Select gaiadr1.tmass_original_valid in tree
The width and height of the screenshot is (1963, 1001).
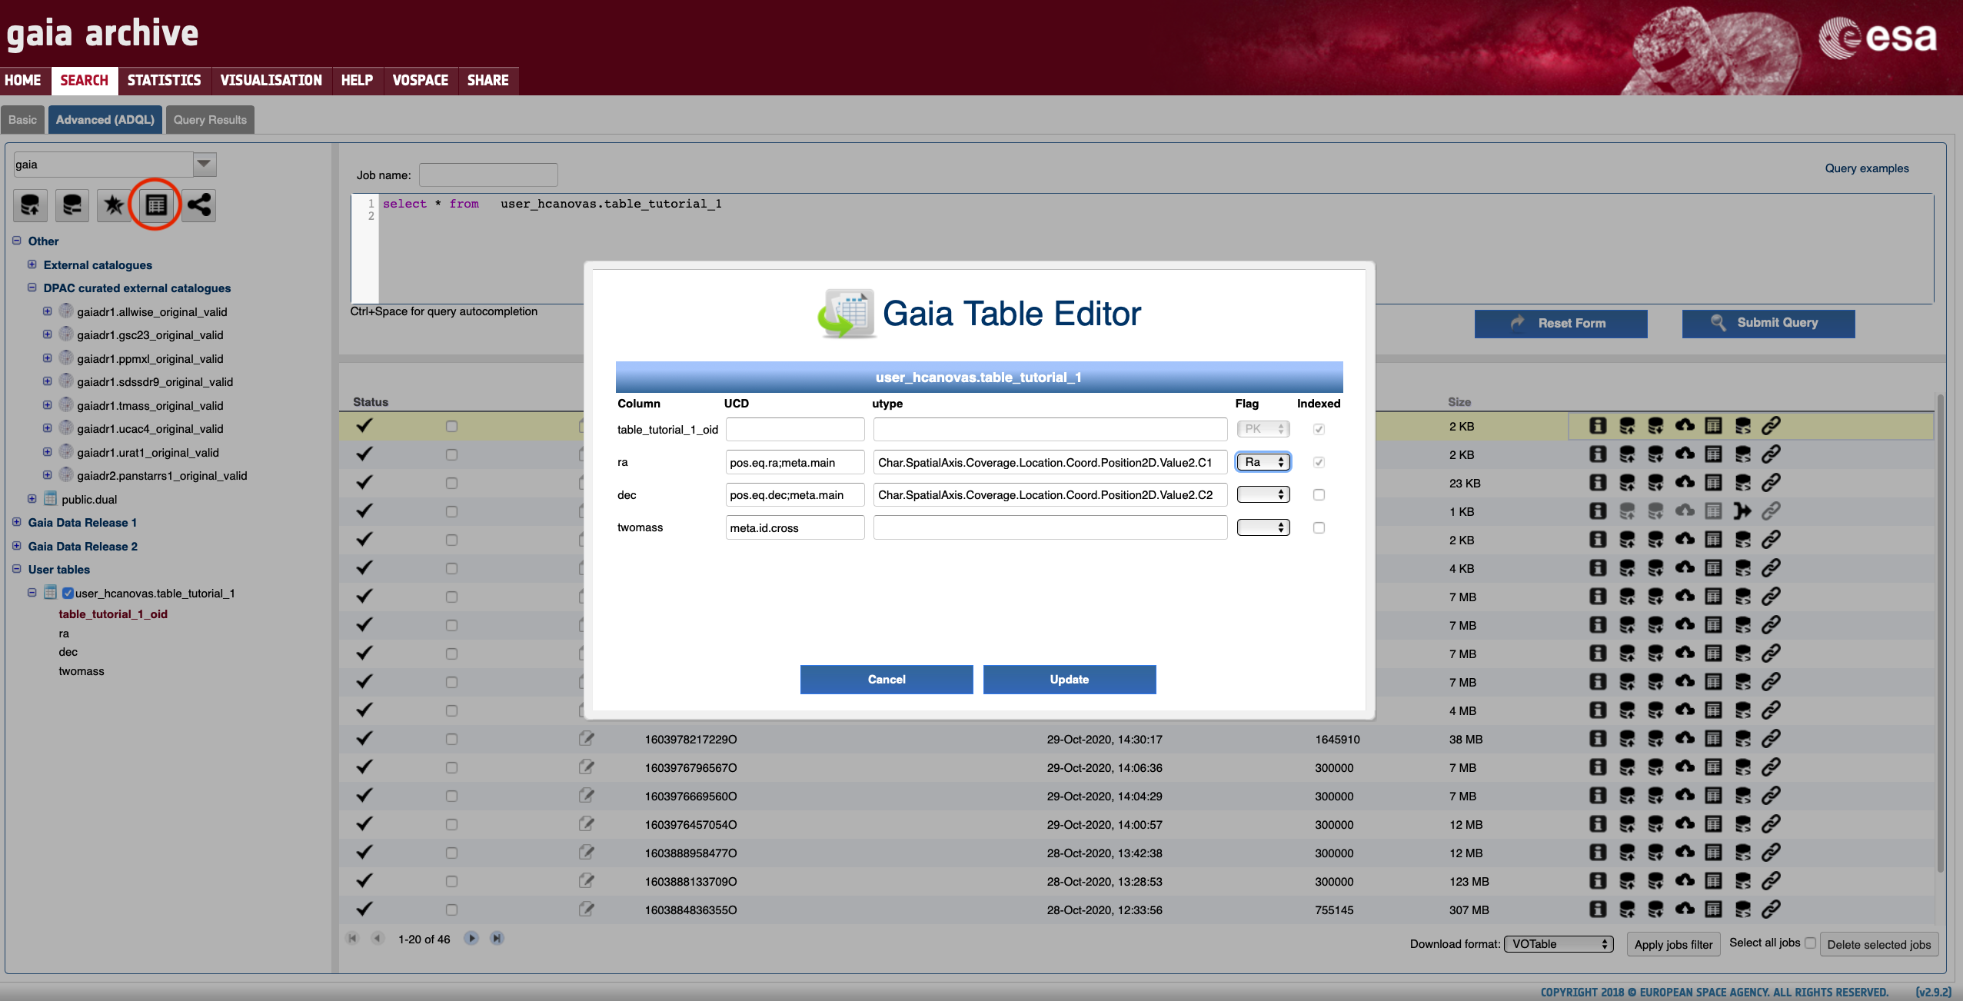[150, 405]
